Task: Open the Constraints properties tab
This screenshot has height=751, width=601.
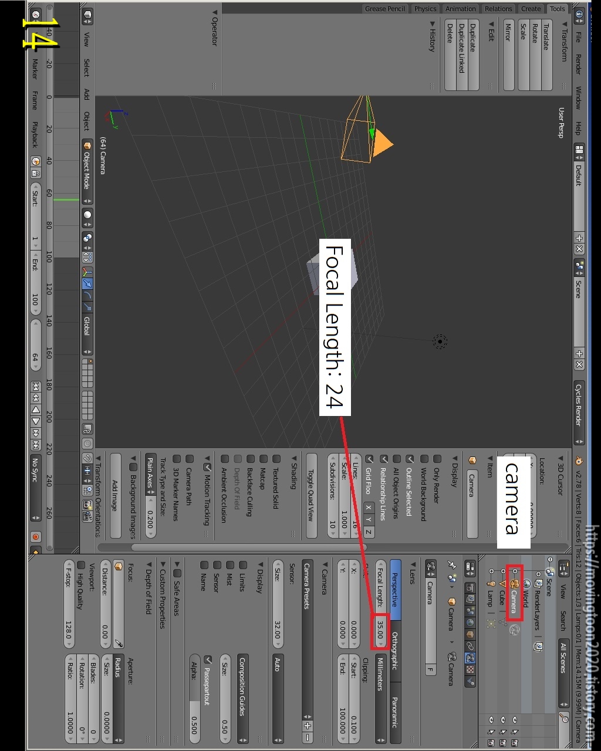Action: tap(470, 646)
